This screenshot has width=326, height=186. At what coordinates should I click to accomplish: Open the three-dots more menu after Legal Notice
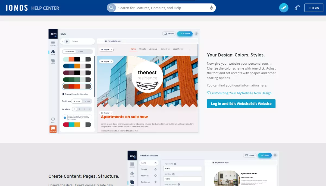click(x=190, y=49)
